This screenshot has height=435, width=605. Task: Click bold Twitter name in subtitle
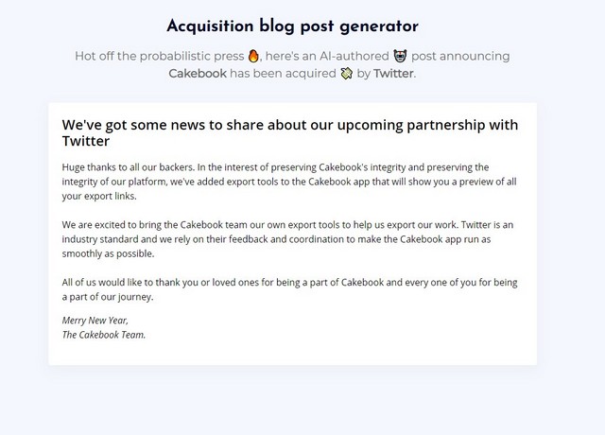[393, 74]
